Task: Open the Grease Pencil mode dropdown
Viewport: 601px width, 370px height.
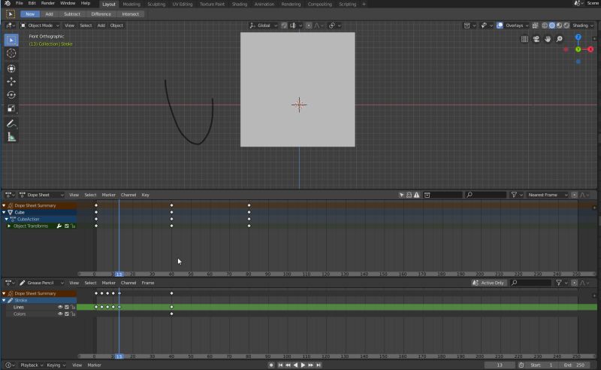Action: [x=41, y=283]
